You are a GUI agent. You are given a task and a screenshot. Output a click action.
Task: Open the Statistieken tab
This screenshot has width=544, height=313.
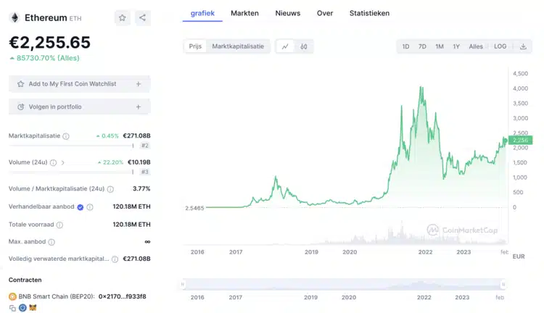pyautogui.click(x=369, y=13)
